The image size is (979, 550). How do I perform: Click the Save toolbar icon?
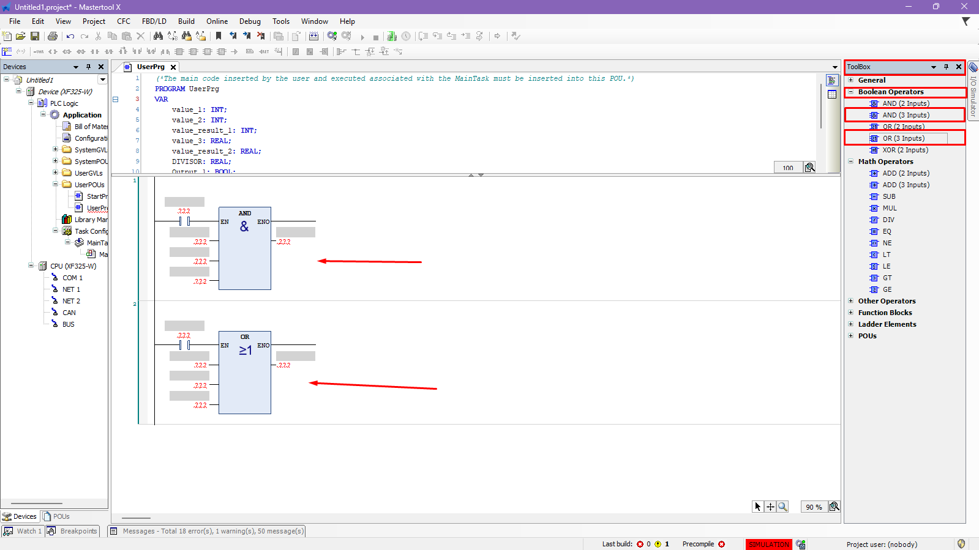tap(35, 36)
